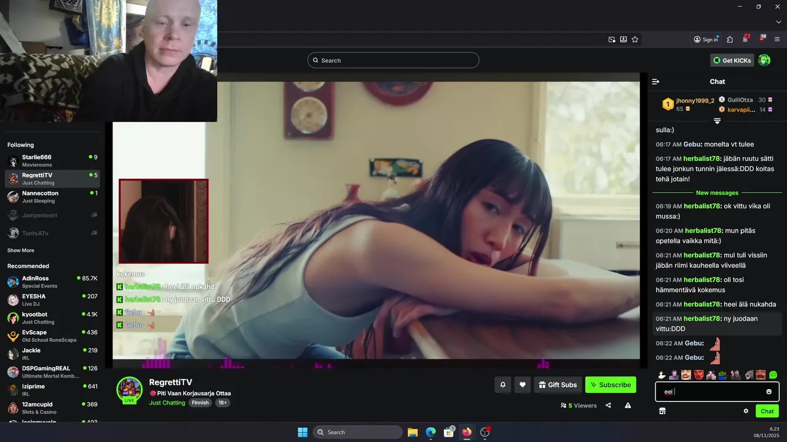The height and width of the screenshot is (442, 787).
Task: Open Windows Start menu
Action: [303, 432]
